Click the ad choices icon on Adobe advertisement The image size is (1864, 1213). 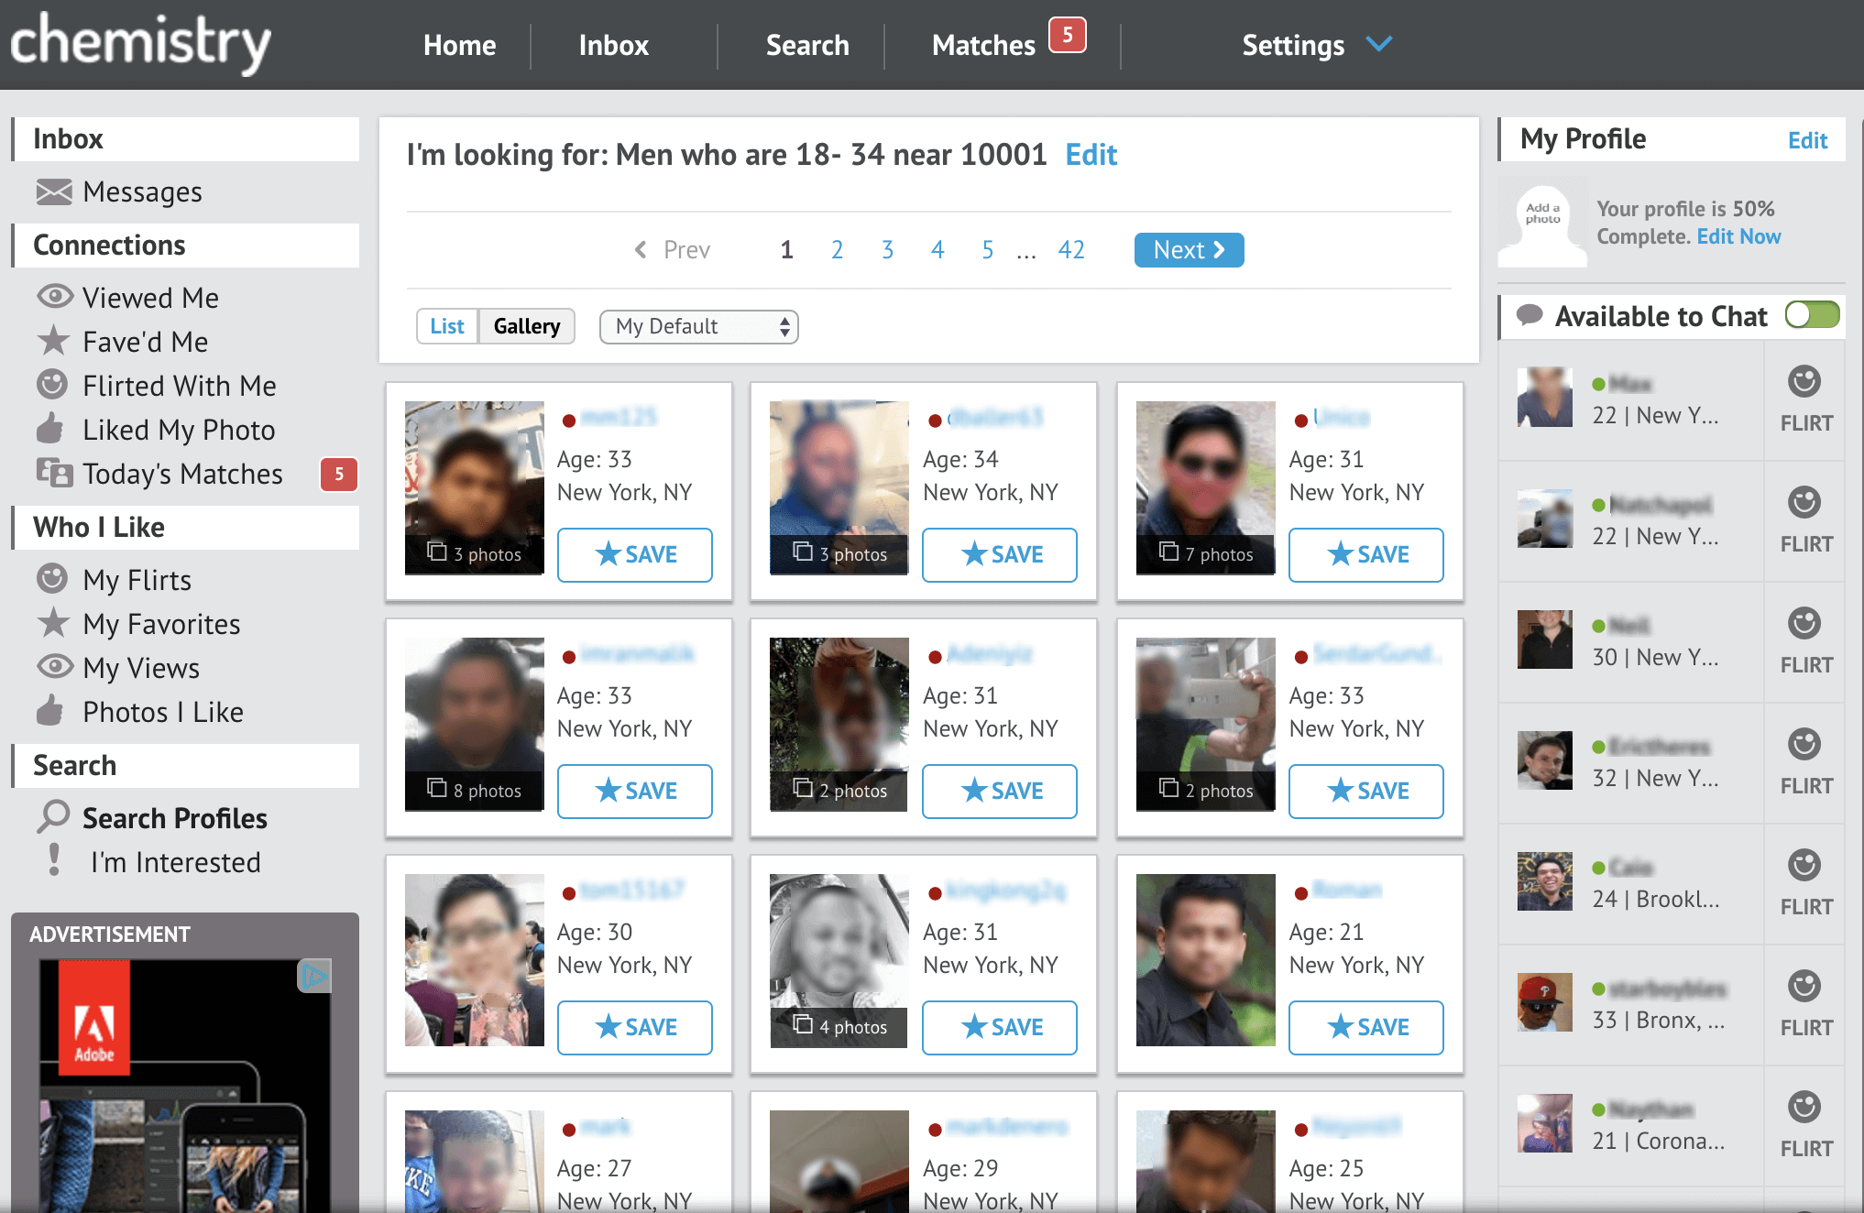(313, 976)
